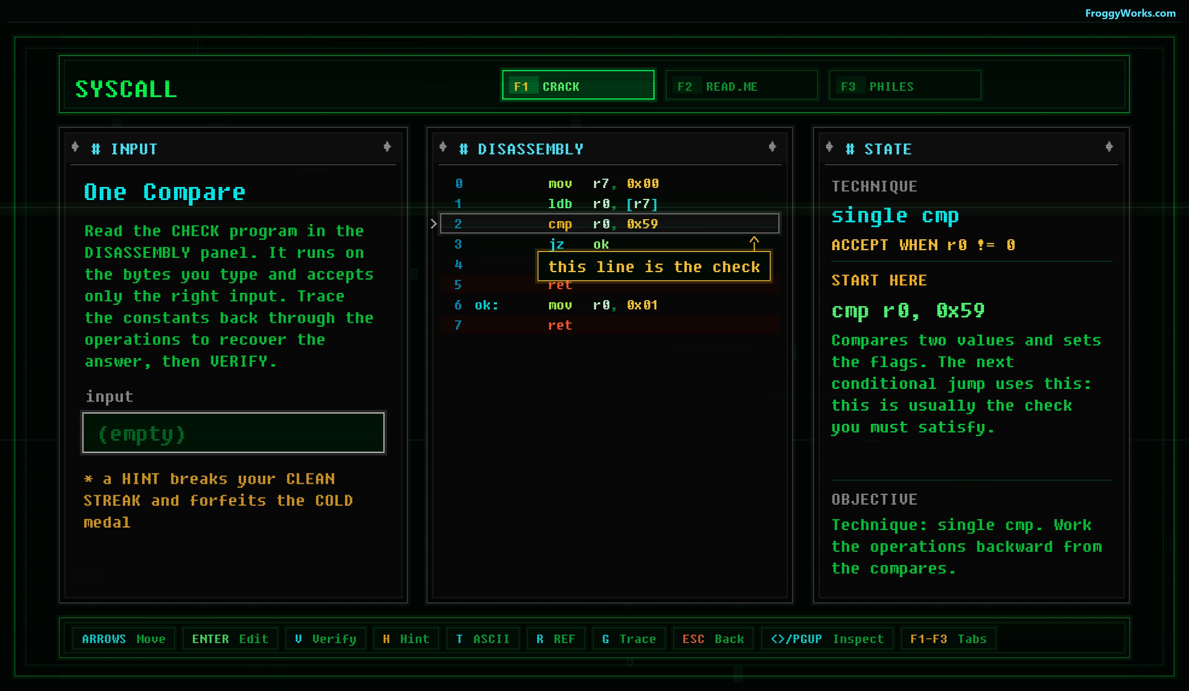Viewport: 1189px width, 691px height.
Task: Click the diamond icon left of DISASSEMBLY header
Action: [x=442, y=147]
